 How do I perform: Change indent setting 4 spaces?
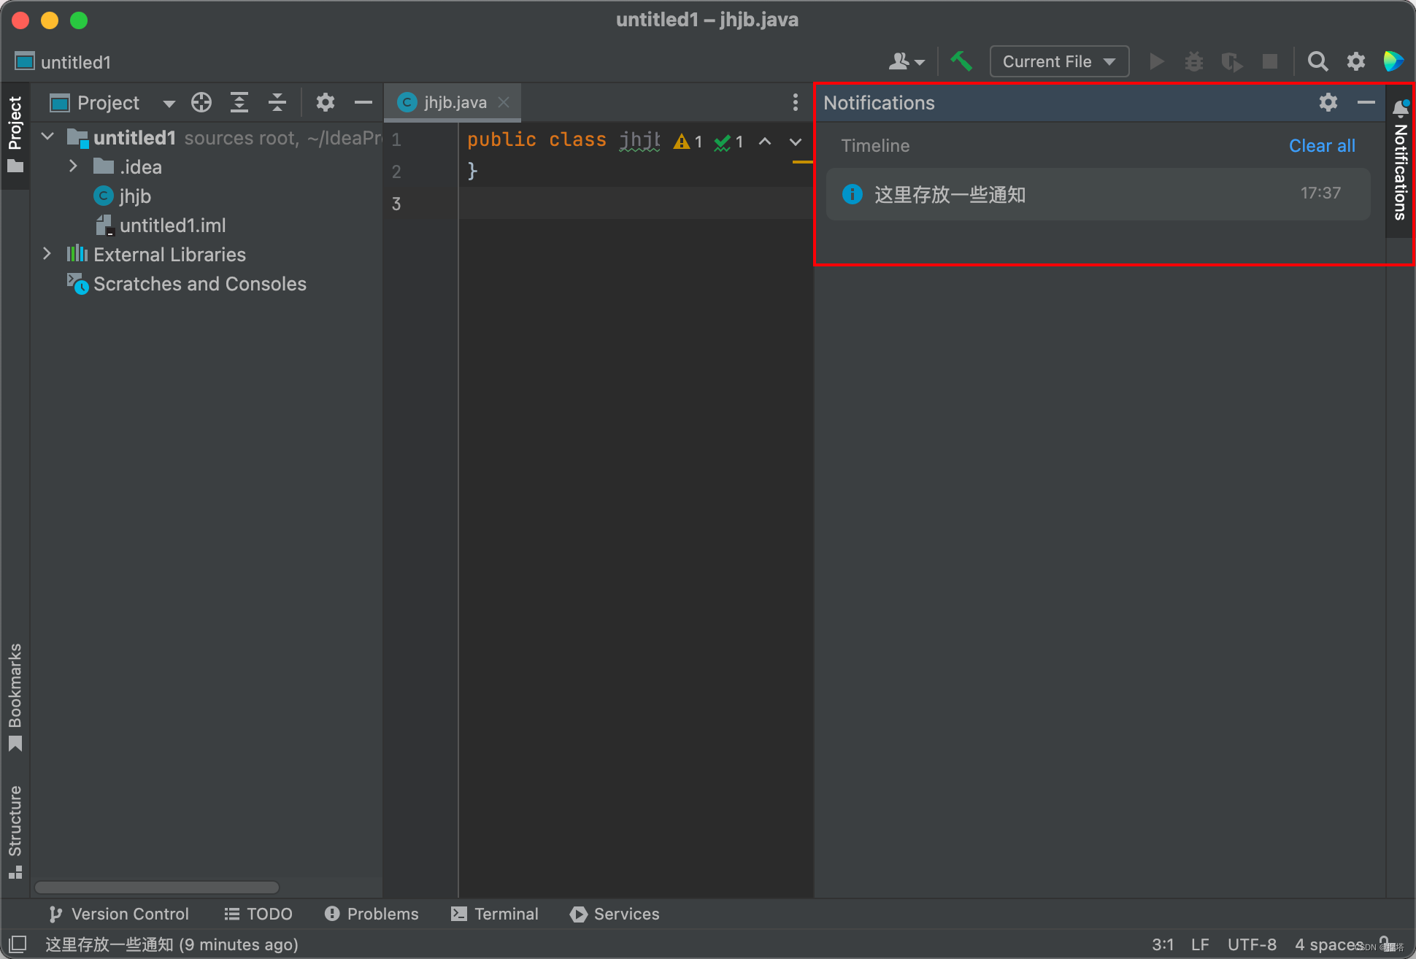[x=1328, y=944]
